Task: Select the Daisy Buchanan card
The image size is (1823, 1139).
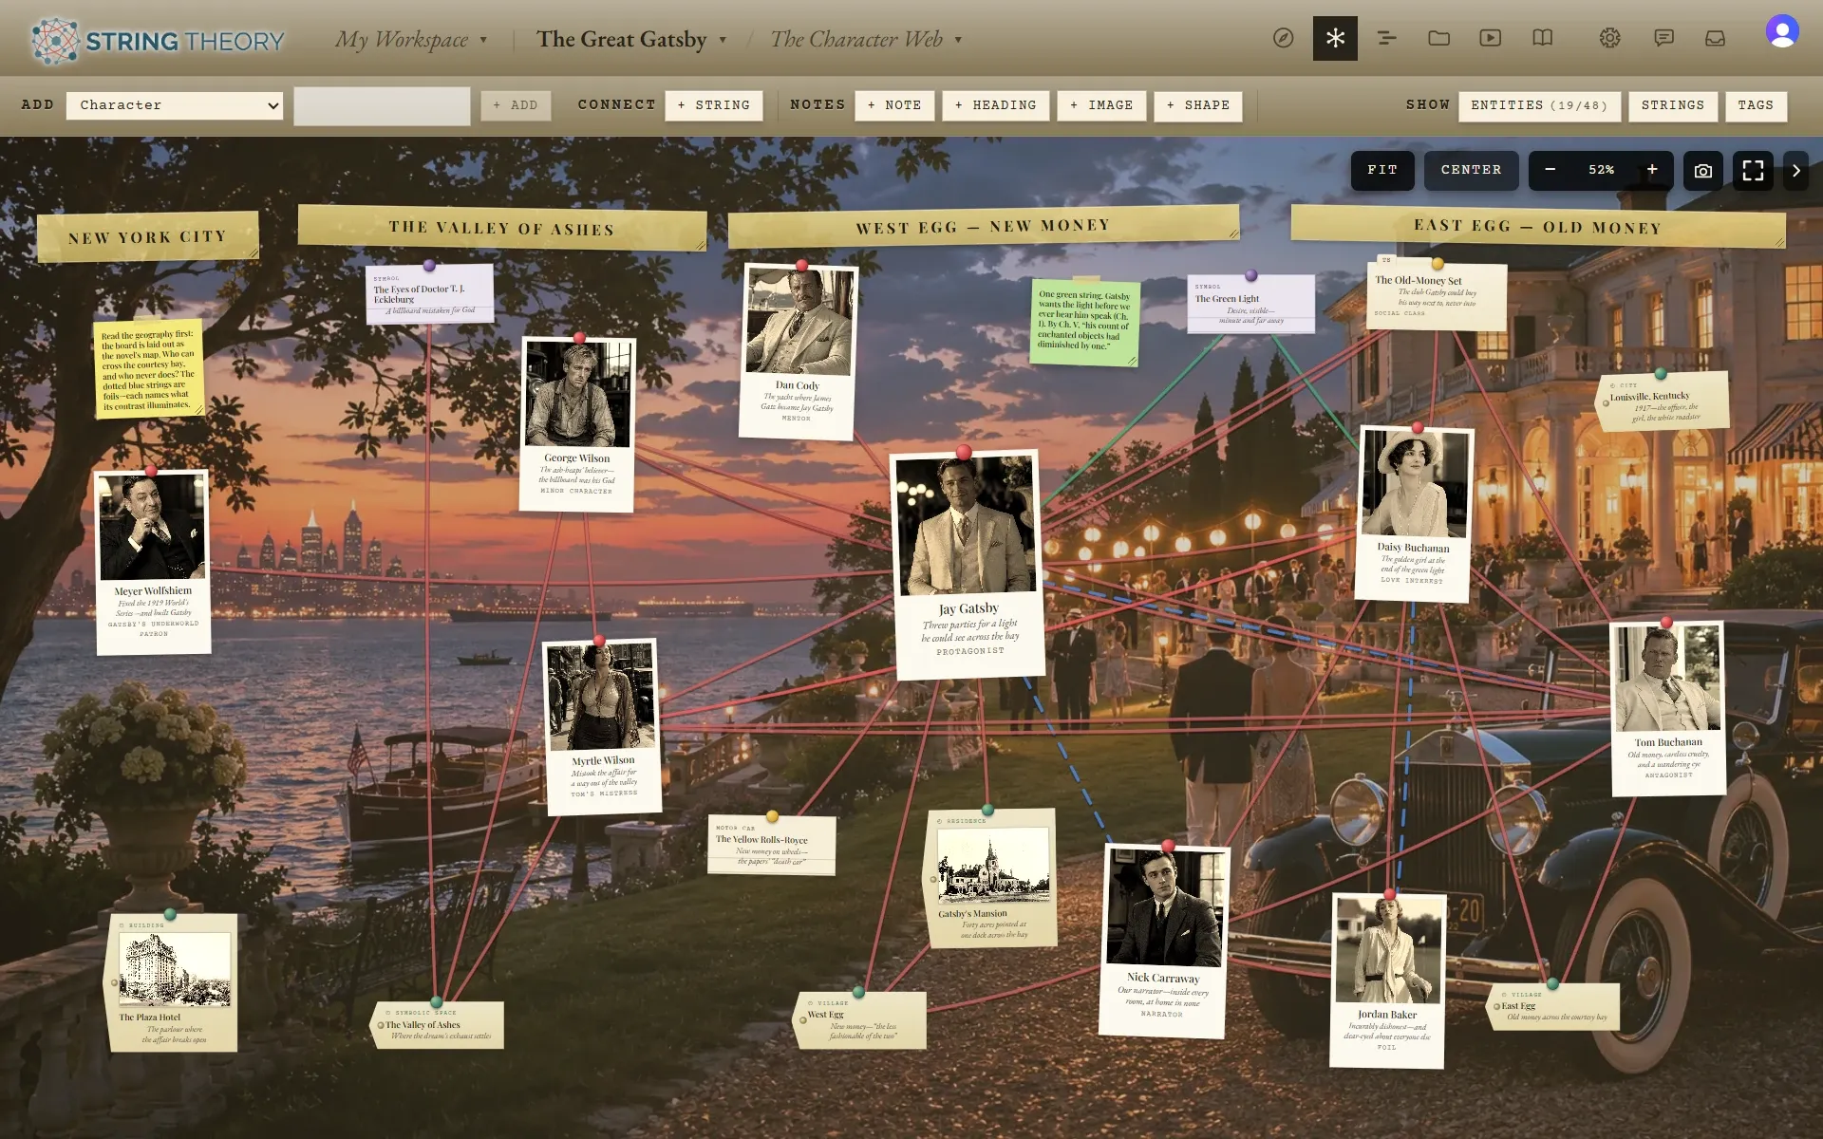Action: click(x=1415, y=514)
